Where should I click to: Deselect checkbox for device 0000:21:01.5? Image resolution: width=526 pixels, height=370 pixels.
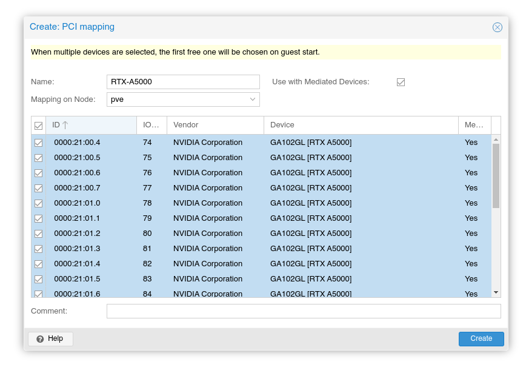click(39, 279)
